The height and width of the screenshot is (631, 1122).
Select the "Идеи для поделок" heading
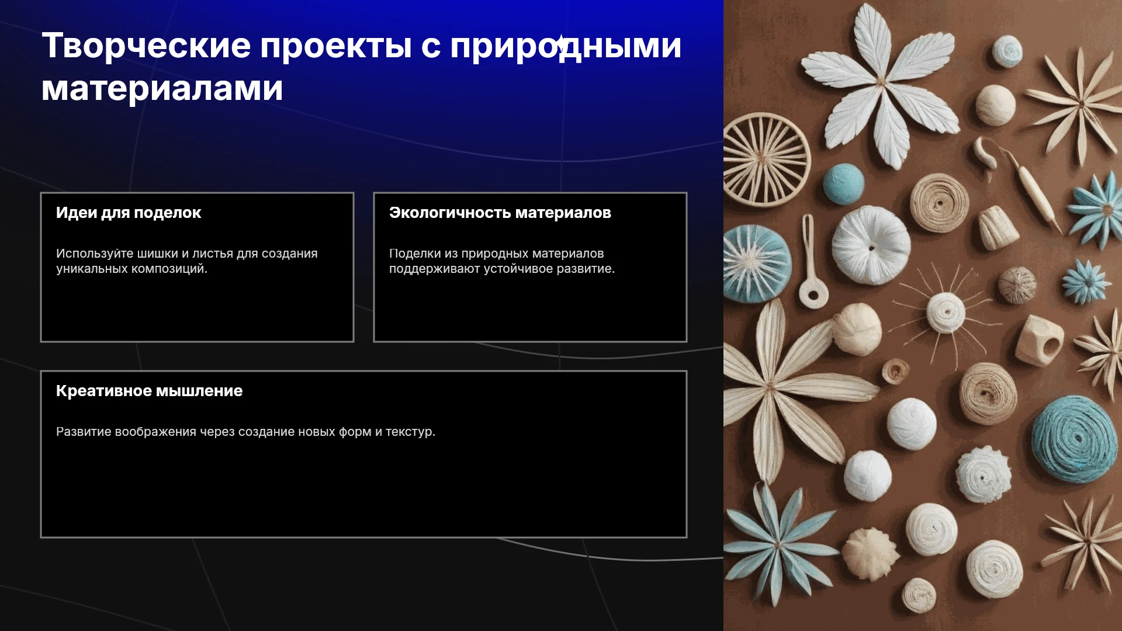click(x=129, y=213)
